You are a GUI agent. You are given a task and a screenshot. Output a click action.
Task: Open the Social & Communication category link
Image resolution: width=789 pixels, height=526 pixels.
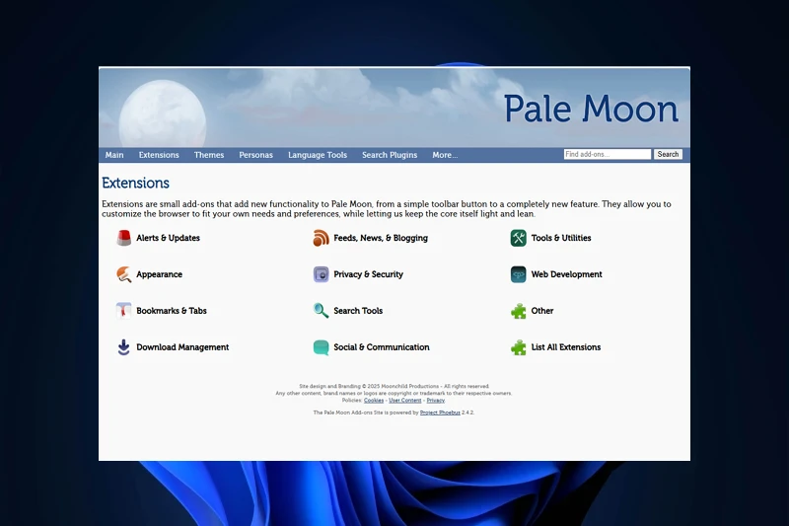tap(382, 347)
